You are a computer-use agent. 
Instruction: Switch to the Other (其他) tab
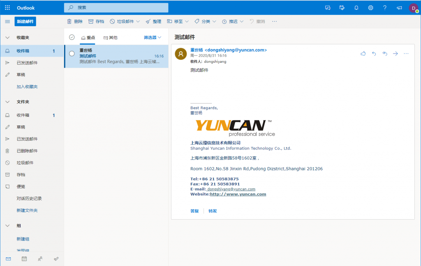click(x=110, y=37)
